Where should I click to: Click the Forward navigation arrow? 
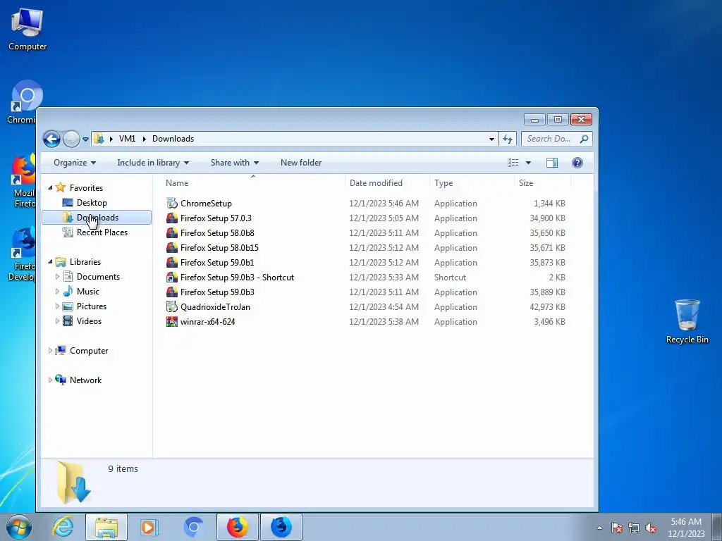point(71,139)
